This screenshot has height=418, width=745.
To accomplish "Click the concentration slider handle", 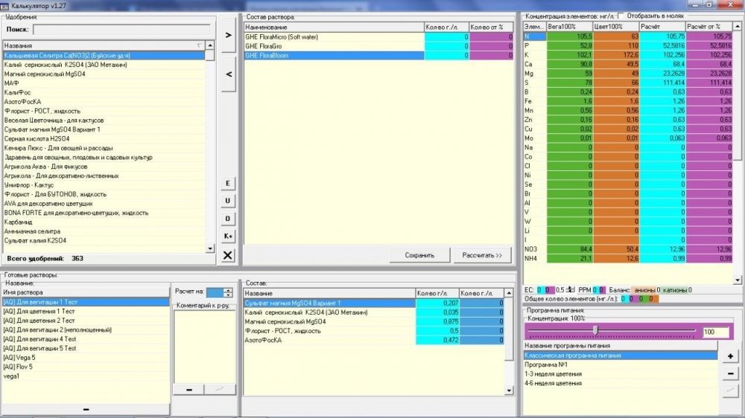I will coord(595,330).
